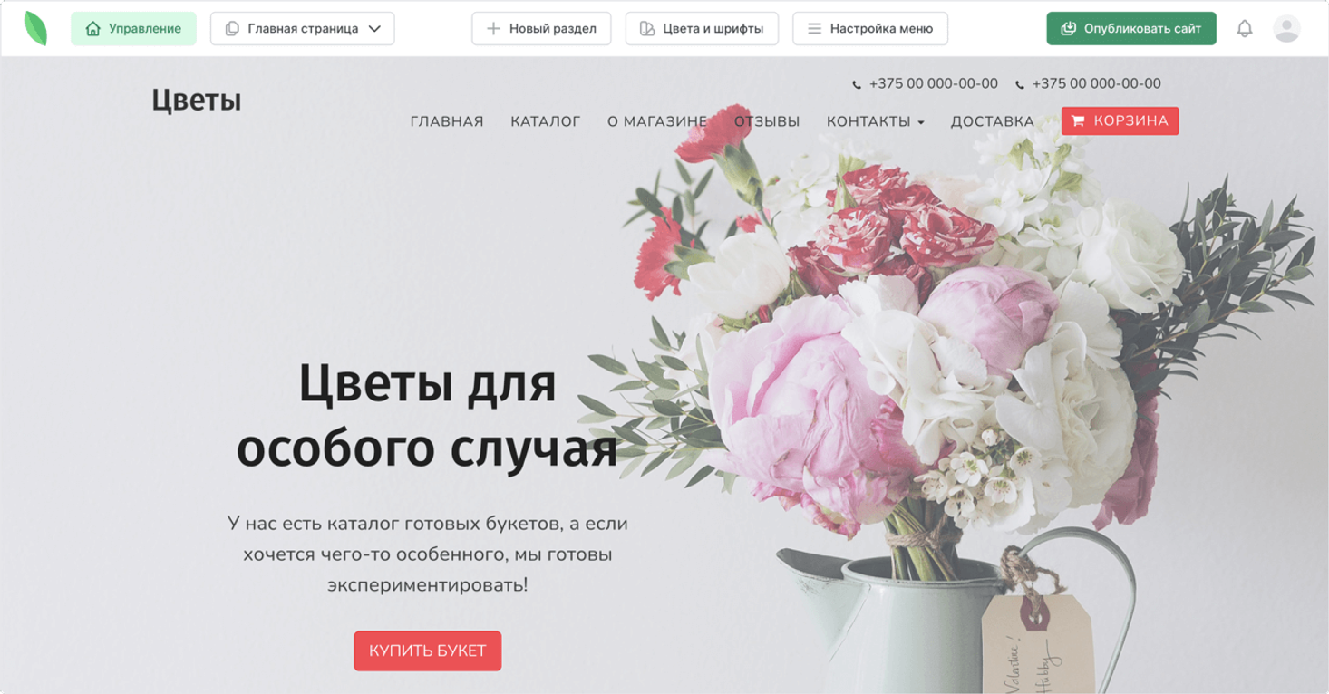Select the Цветы для особого случая heading
This screenshot has width=1329, height=694.
427,415
